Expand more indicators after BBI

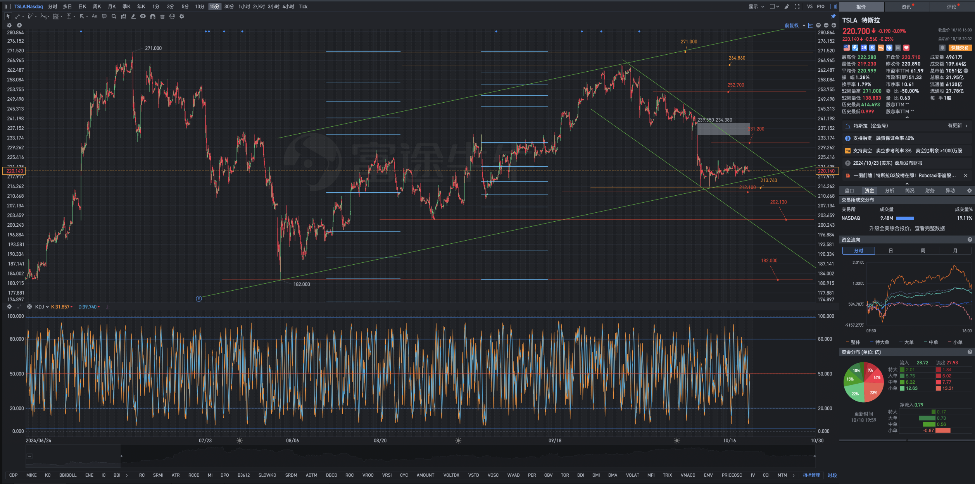[127, 475]
